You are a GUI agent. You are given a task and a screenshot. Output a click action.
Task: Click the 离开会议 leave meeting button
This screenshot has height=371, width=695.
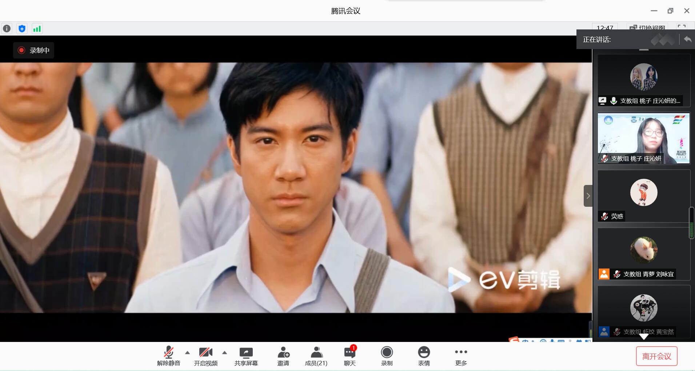pos(656,356)
